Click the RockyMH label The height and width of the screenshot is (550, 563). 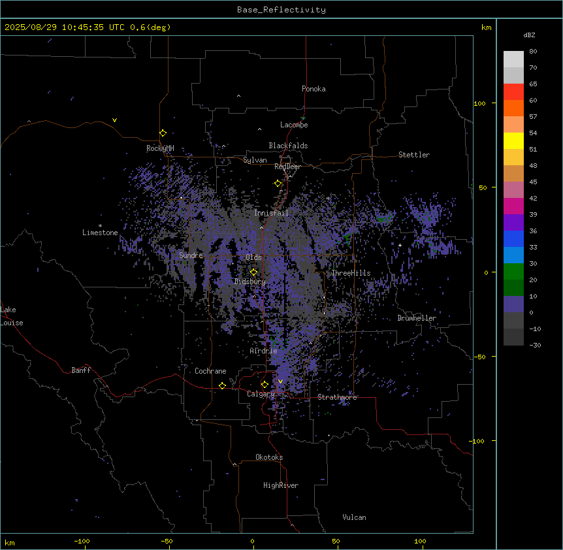tap(160, 148)
